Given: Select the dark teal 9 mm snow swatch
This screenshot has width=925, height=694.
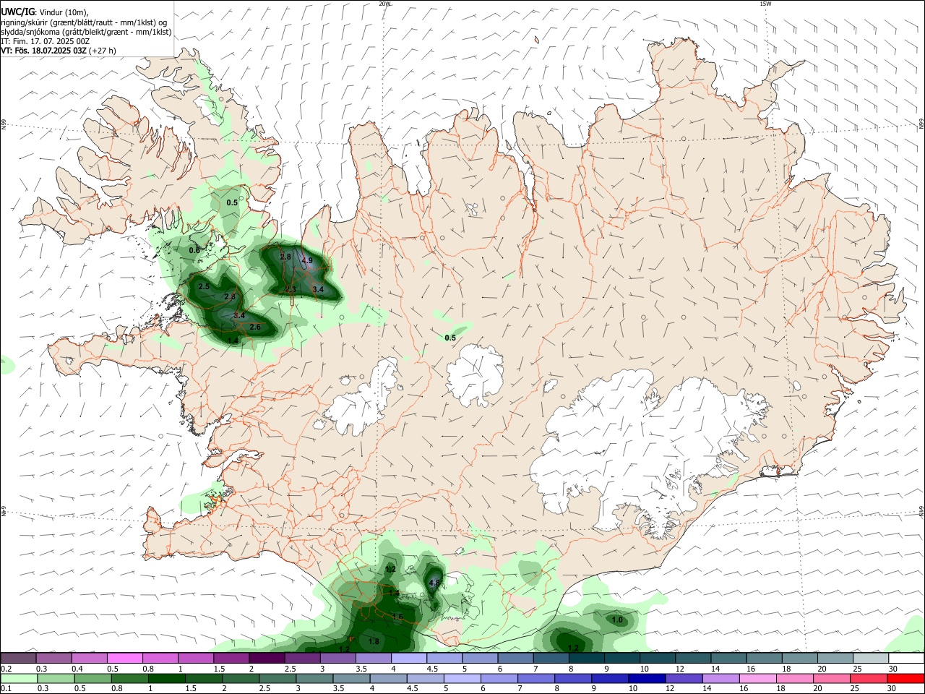Looking at the screenshot, I should click(622, 658).
